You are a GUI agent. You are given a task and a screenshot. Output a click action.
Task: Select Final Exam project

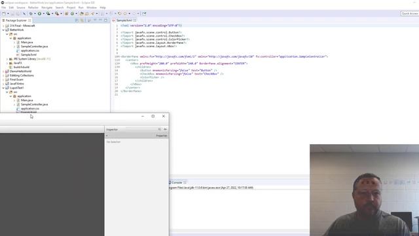click(16, 80)
